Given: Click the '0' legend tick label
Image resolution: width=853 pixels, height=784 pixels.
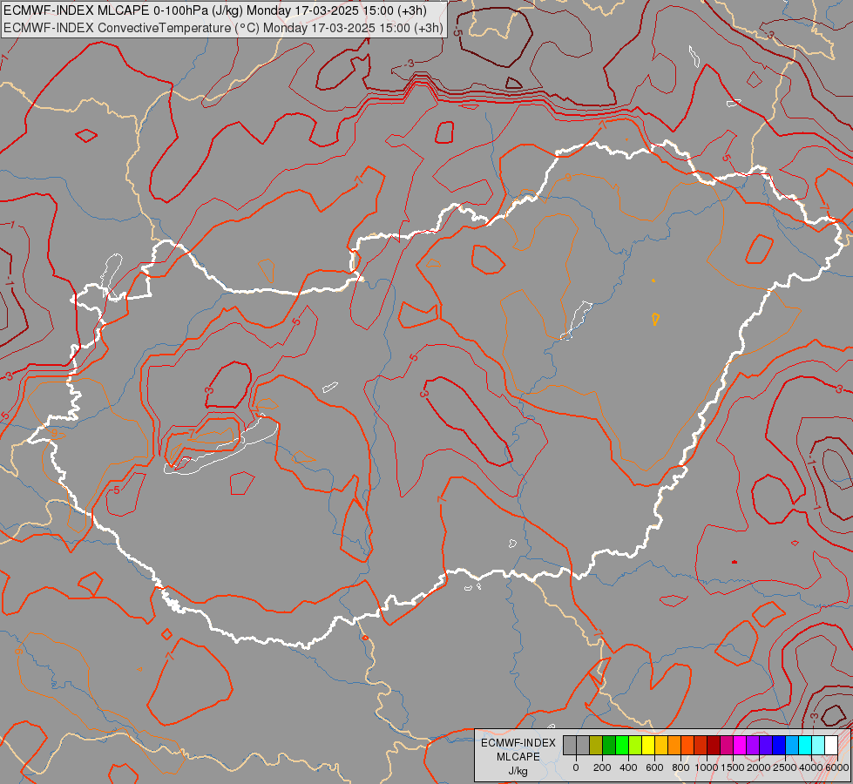Looking at the screenshot, I should coord(576,767).
